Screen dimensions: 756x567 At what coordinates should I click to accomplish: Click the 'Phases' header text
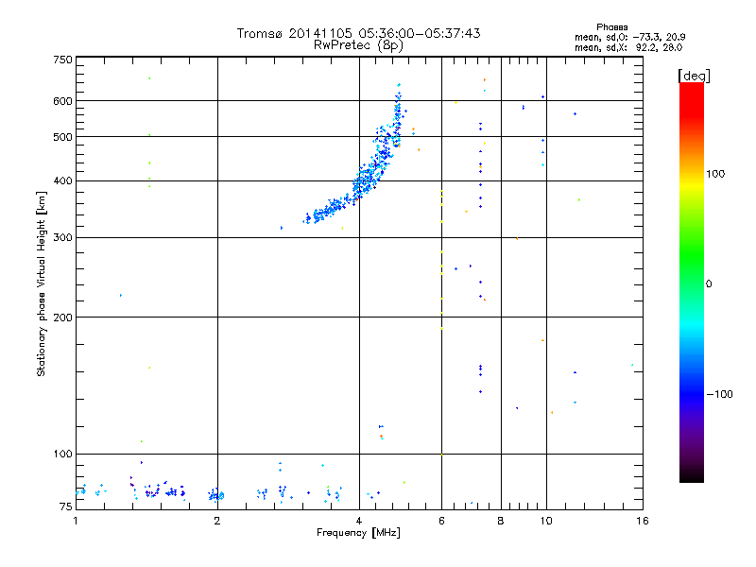point(611,27)
